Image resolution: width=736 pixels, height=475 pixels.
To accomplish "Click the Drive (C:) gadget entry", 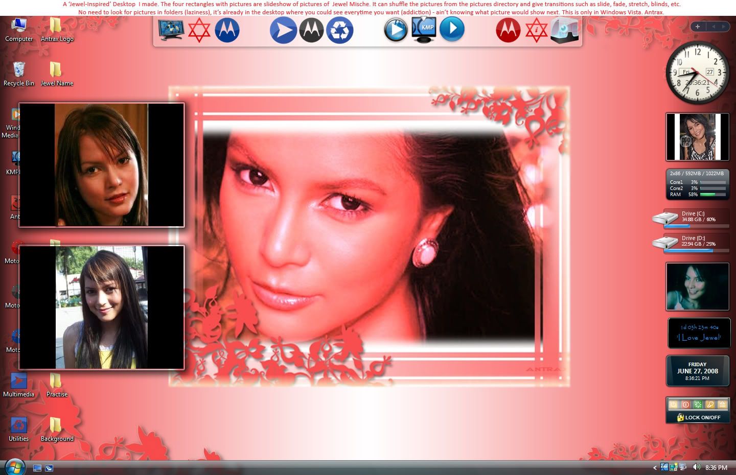I will [691, 219].
